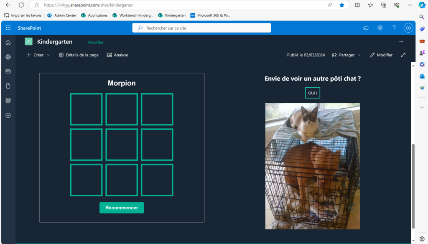The width and height of the screenshot is (428, 244).
Task: Click the Publié le 03/03/2024 text
Action: (x=306, y=55)
